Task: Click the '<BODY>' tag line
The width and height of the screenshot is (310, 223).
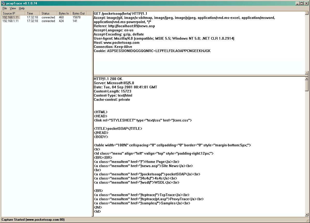Action: tap(101, 137)
